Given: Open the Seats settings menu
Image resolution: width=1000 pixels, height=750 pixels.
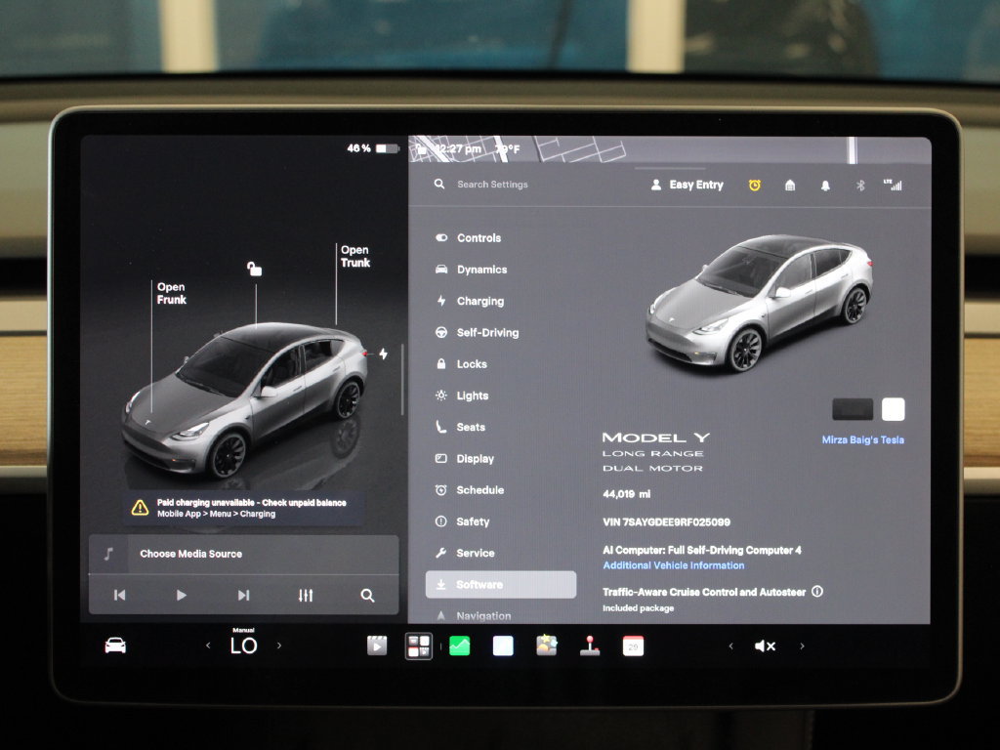Looking at the screenshot, I should 461,428.
